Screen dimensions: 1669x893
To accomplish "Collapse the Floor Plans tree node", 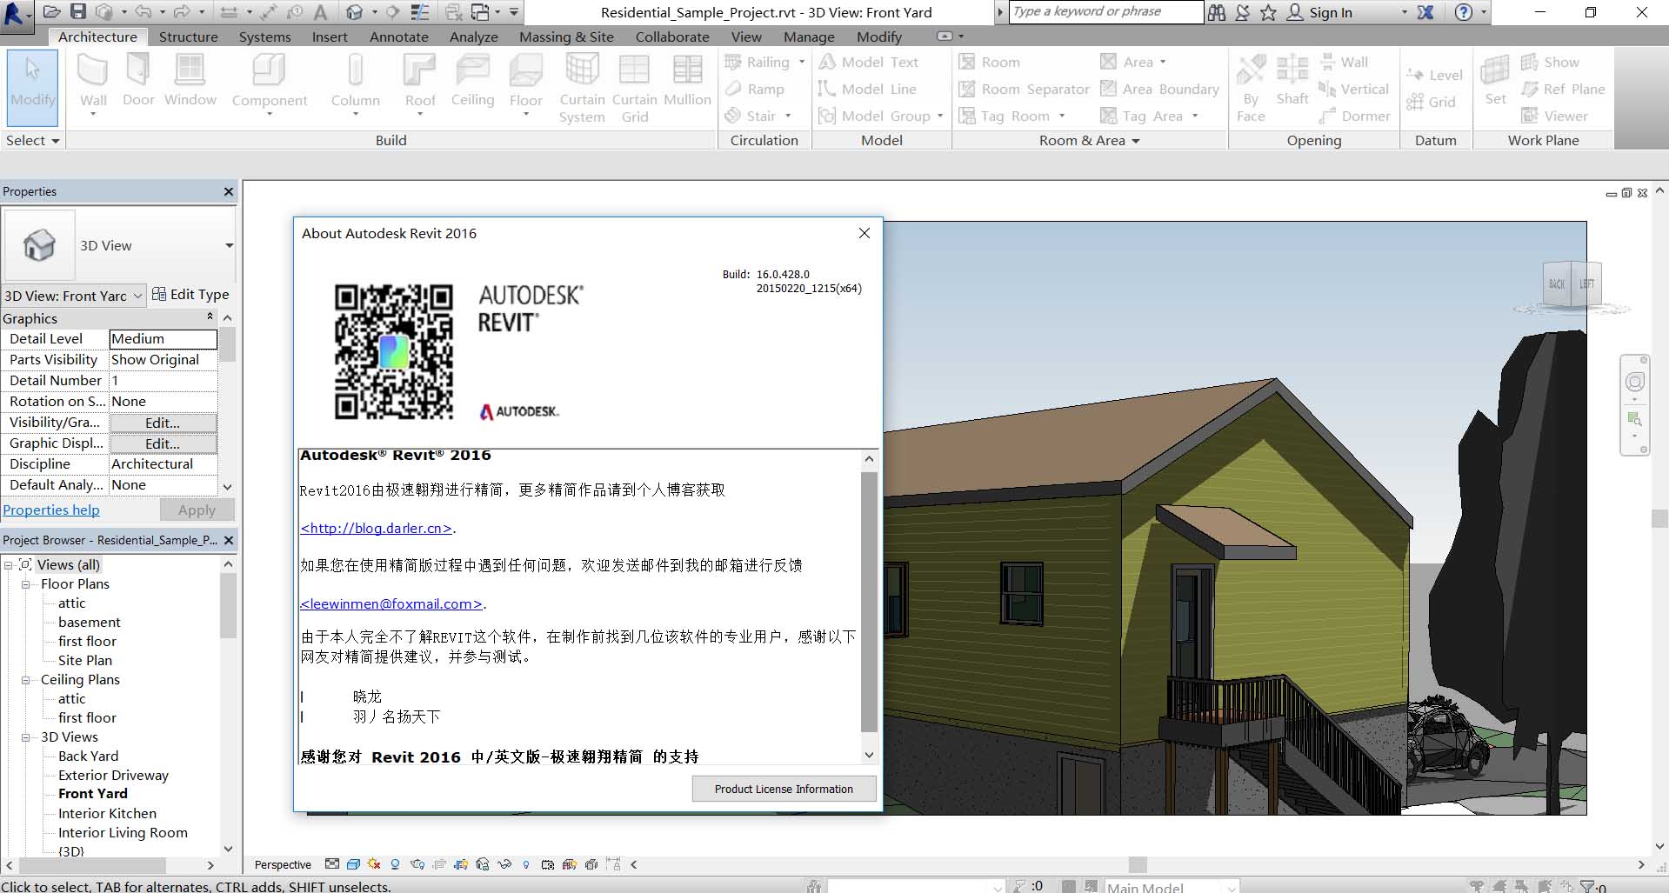I will pyautogui.click(x=26, y=584).
